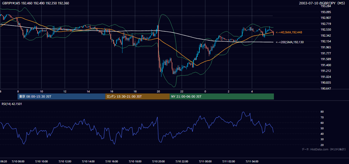Viewport: 349px width, 164px height.
Task: Click the 192.530 price axis label
Action: 326,30
